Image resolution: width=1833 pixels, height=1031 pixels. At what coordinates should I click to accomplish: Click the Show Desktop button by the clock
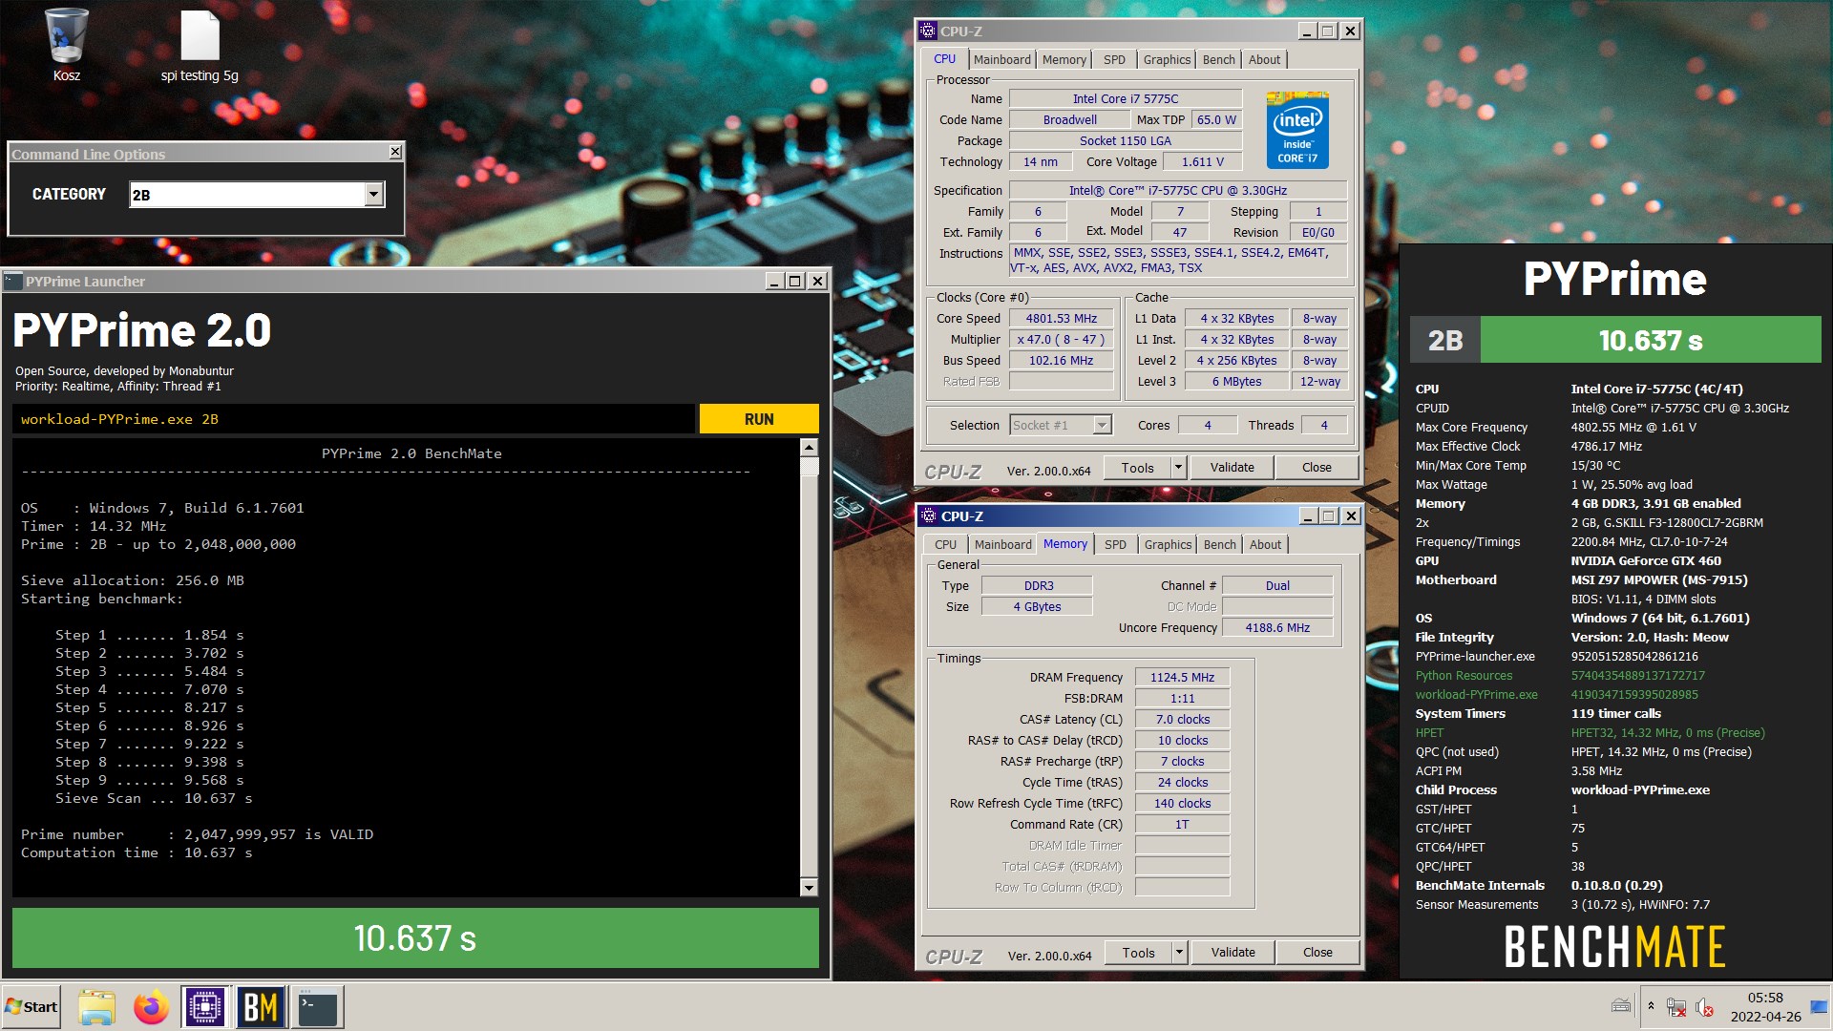pos(1819,1007)
